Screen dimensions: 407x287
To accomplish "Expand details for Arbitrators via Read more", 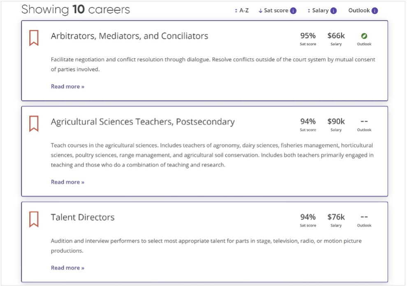I will [67, 86].
